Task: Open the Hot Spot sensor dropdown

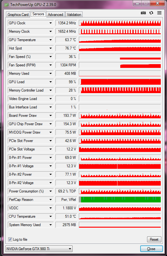Action: 51,48
